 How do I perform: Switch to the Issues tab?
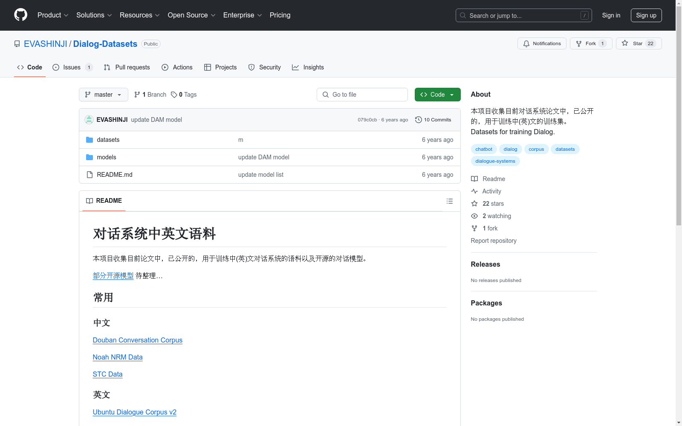(x=72, y=67)
